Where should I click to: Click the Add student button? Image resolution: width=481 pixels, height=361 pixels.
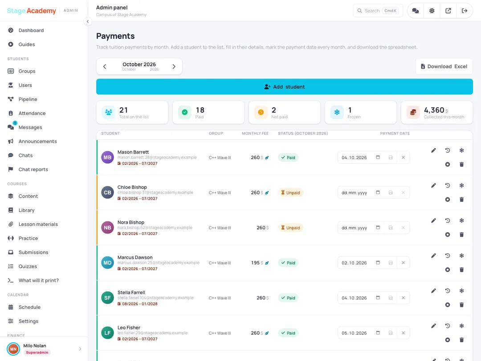(284, 87)
